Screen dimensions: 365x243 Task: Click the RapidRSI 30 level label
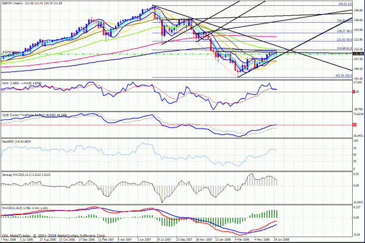(x=355, y=161)
